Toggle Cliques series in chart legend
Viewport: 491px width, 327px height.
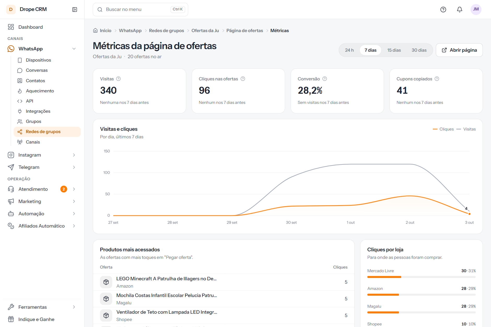pos(443,129)
